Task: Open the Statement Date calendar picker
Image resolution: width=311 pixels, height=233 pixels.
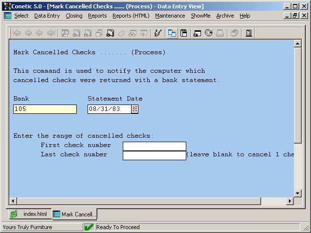Action: pos(135,109)
